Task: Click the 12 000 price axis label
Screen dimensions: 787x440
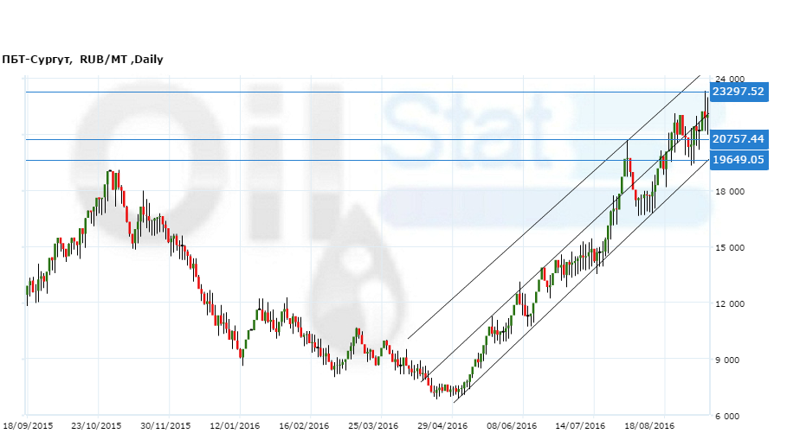Action: [728, 304]
